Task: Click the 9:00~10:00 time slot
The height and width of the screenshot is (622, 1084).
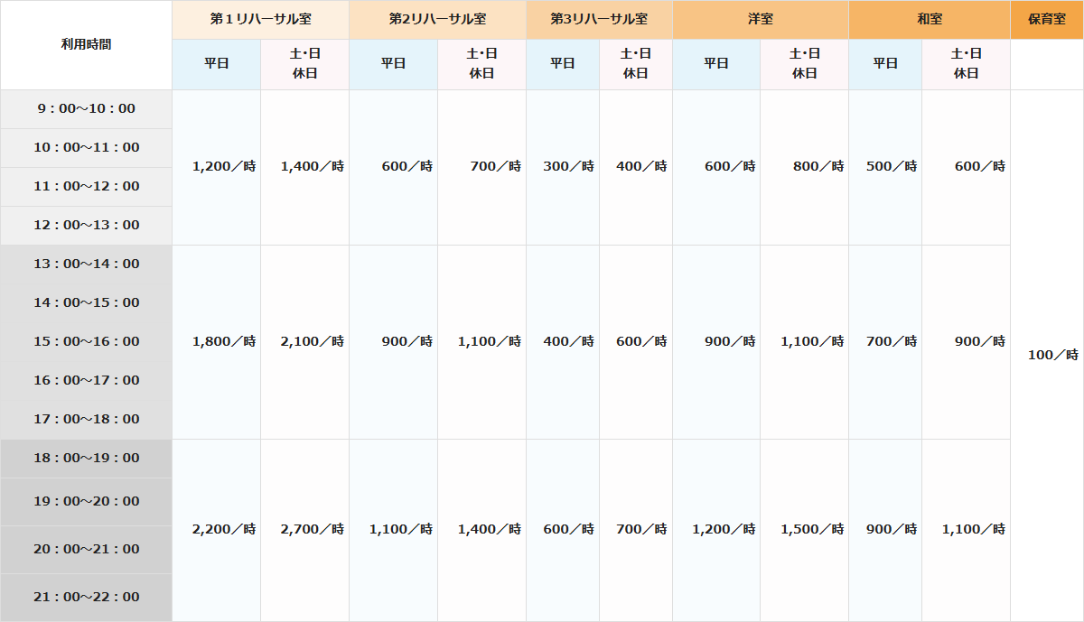Action: [x=86, y=108]
